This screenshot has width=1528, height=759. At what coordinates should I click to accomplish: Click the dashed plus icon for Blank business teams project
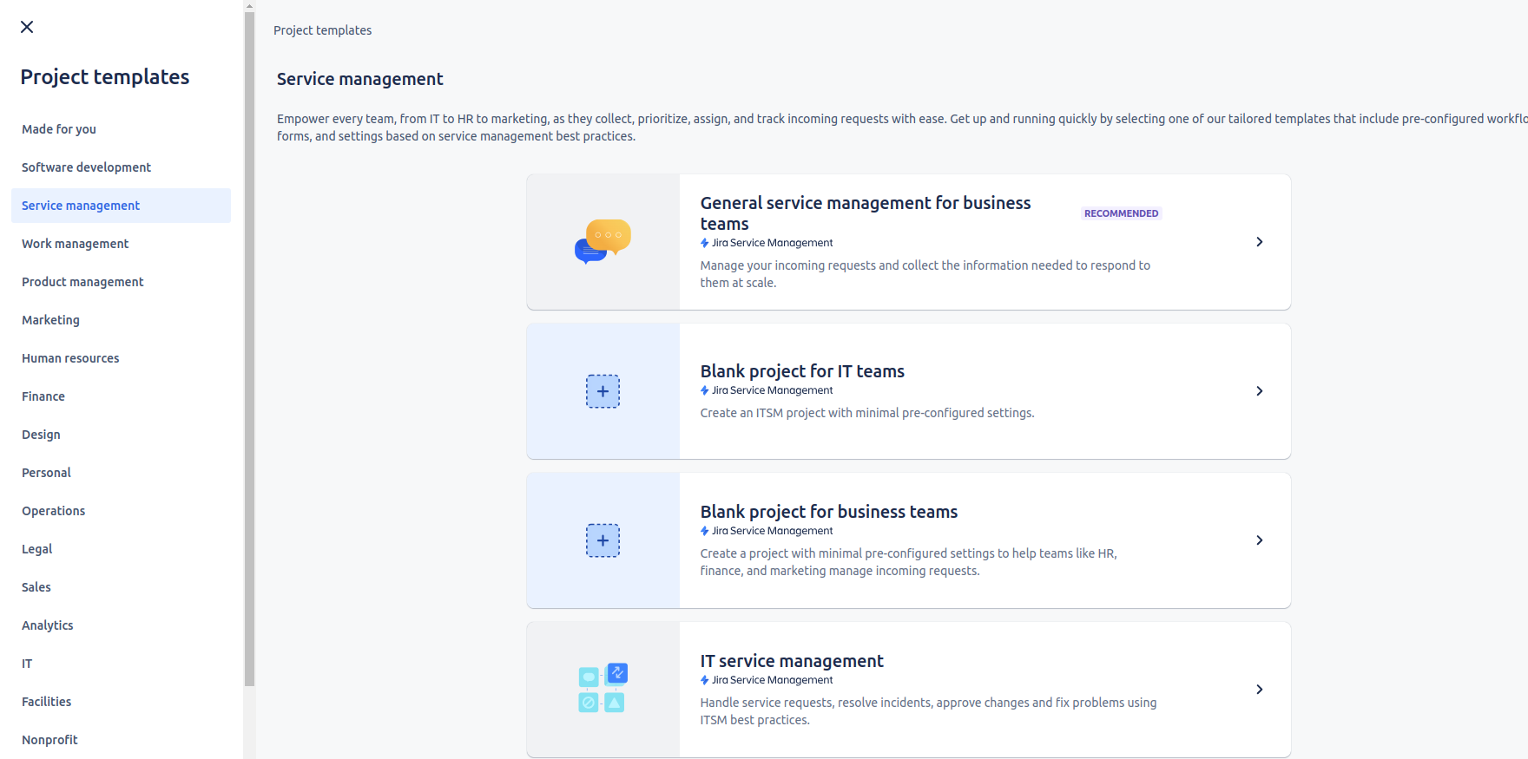tap(603, 540)
